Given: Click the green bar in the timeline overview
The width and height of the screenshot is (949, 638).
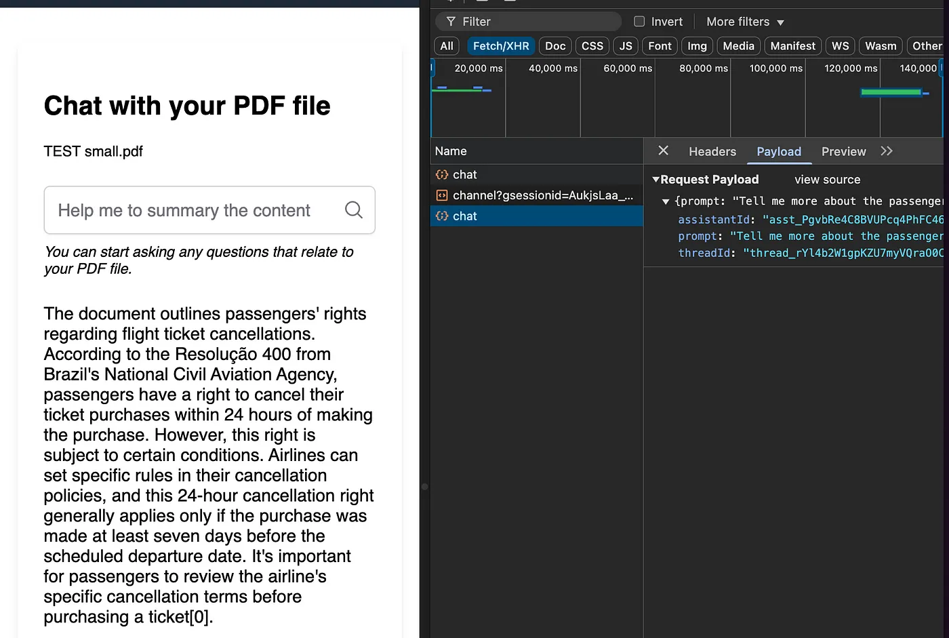Looking at the screenshot, I should click(x=891, y=92).
